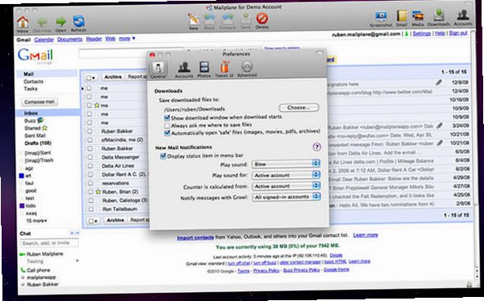484x301 pixels.
Task: Open the Play sound for dropdown
Action: [286, 175]
